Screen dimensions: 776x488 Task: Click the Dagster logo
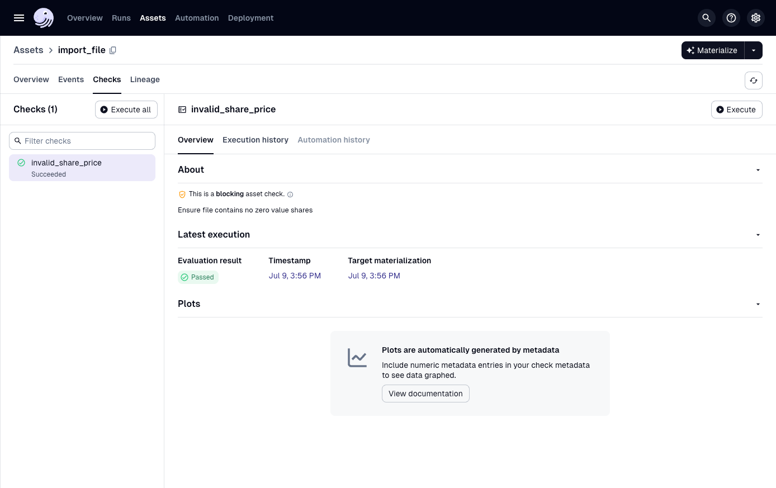pyautogui.click(x=44, y=17)
